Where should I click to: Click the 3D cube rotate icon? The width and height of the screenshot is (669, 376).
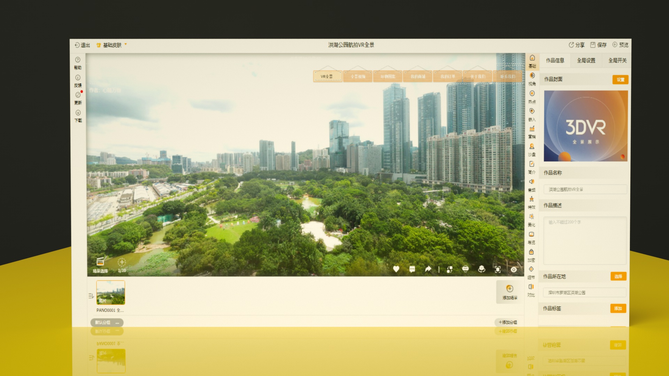(482, 269)
